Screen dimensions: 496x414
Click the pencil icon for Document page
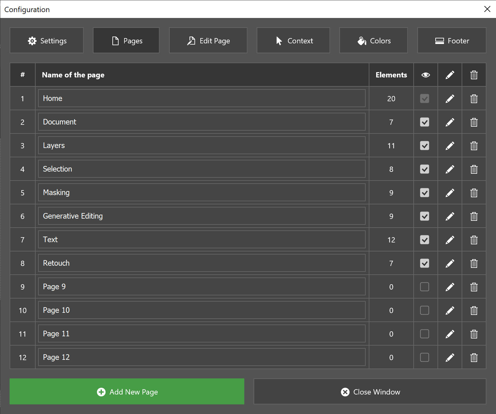pos(450,122)
